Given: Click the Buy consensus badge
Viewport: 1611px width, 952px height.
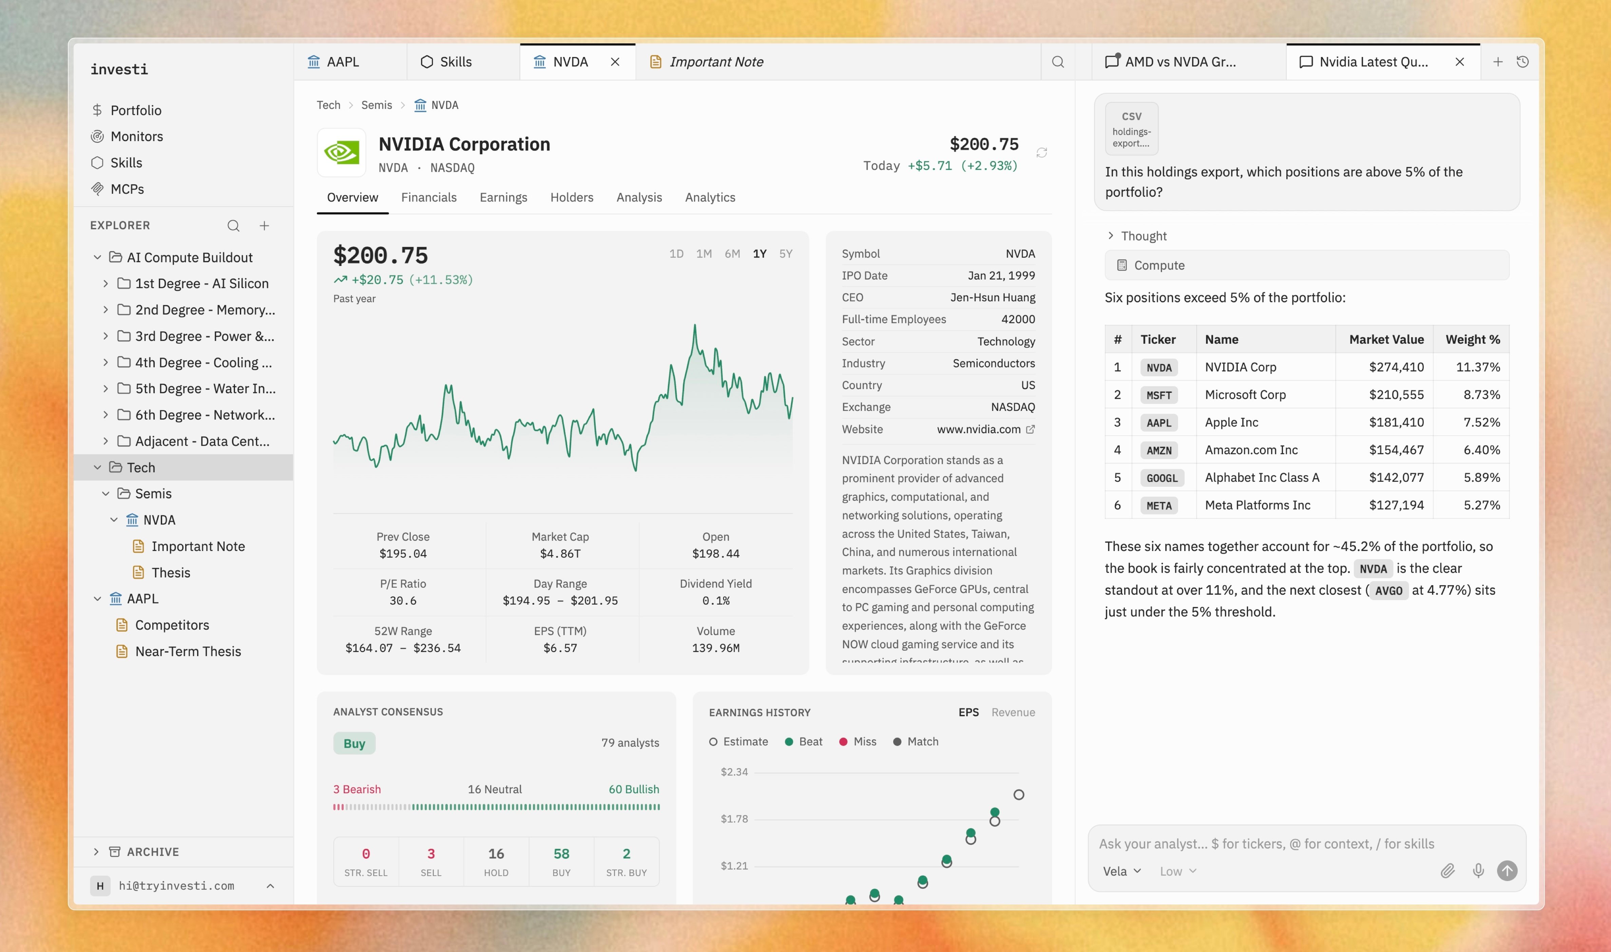Looking at the screenshot, I should [x=354, y=743].
